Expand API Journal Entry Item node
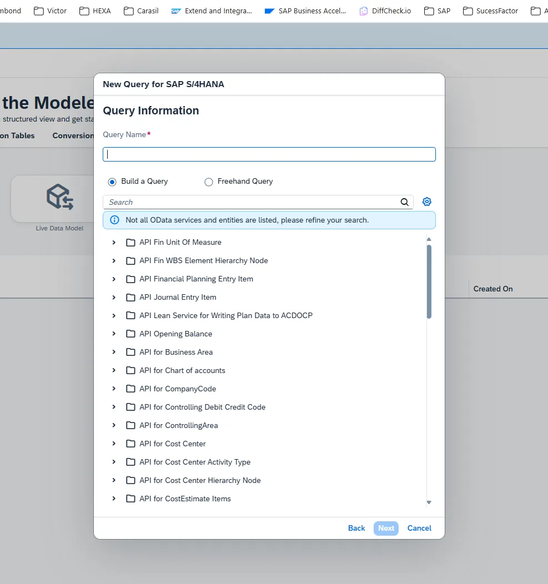 pyautogui.click(x=114, y=297)
